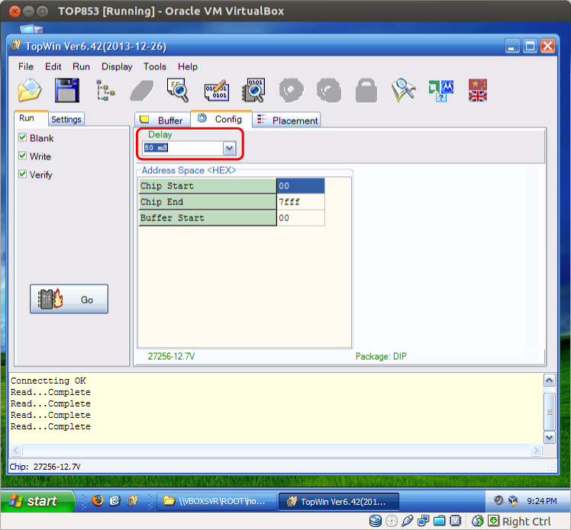Click log scrollbar up arrow

click(x=549, y=381)
